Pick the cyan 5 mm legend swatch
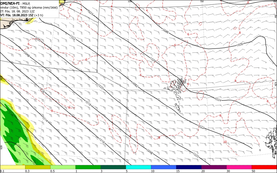Screen dimensions: 277x173 pos(138,167)
